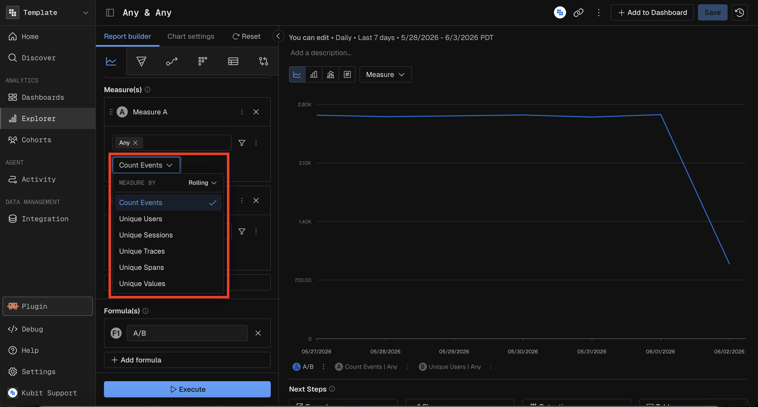
Task: Open the Rolling measure-by dropdown
Action: pos(203,182)
